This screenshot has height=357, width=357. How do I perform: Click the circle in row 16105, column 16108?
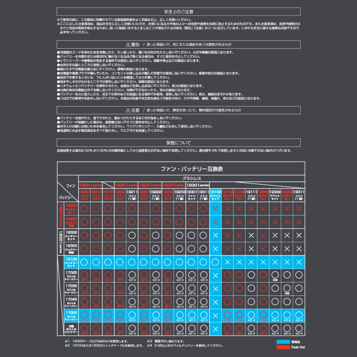point(215,262)
